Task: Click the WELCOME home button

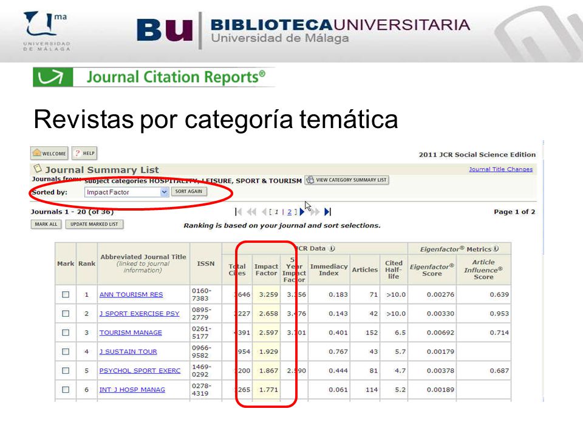Action: click(49, 153)
